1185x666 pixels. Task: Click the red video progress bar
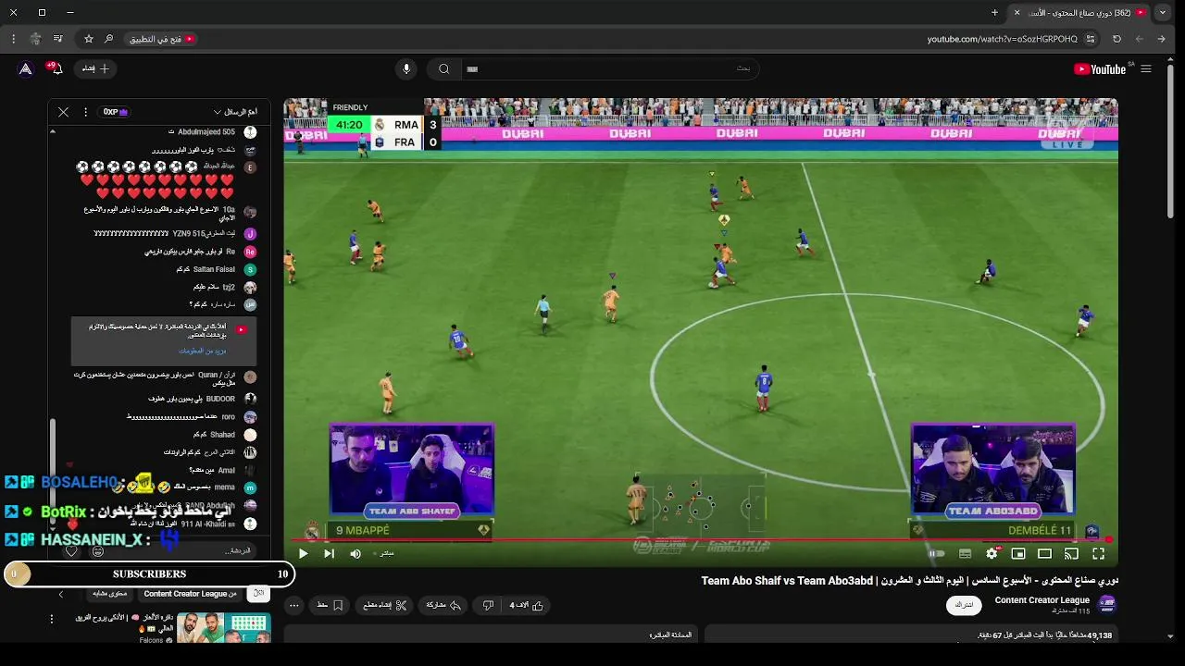point(701,539)
